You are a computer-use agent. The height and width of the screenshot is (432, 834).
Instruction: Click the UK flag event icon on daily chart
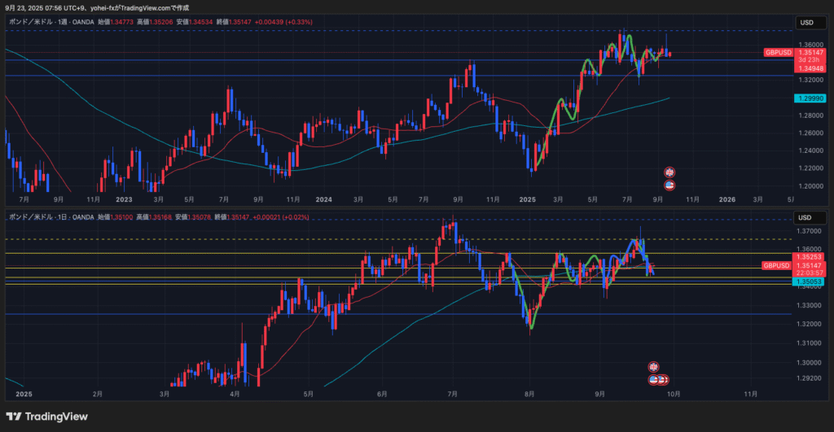652,367
